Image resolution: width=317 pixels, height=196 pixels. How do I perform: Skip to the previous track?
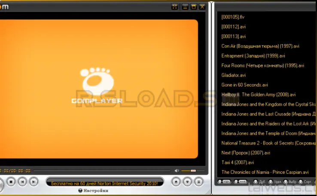pos(22,182)
